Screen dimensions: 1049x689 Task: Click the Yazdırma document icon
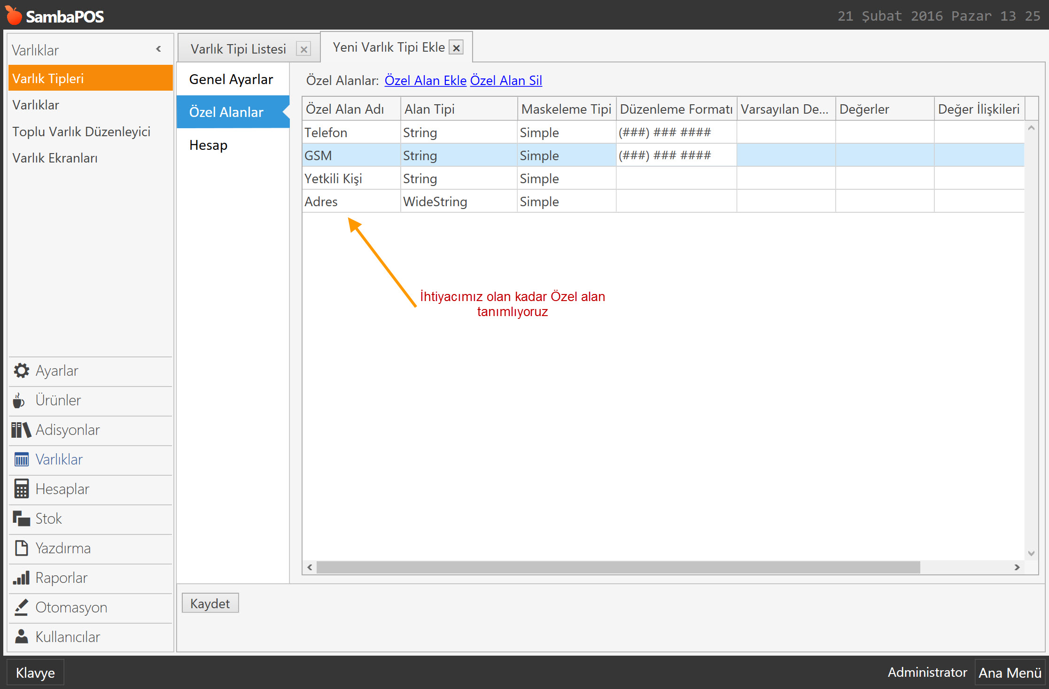tap(21, 548)
